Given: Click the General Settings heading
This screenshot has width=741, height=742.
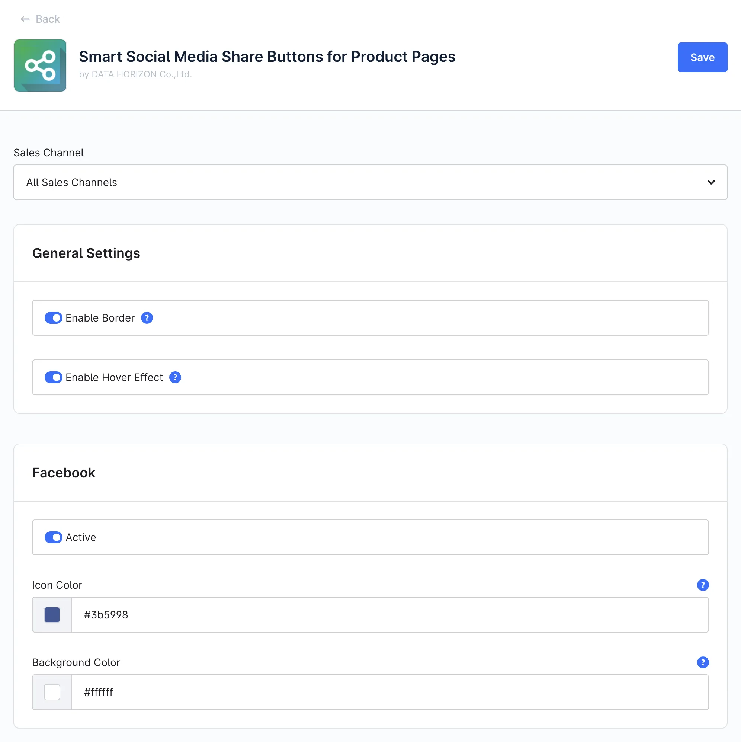Looking at the screenshot, I should 86,253.
